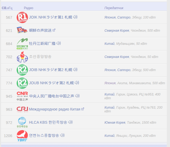170x147 pixels.
Task: Open HLCA KBS 한민족방송 station link
Action: pyautogui.click(x=48, y=122)
